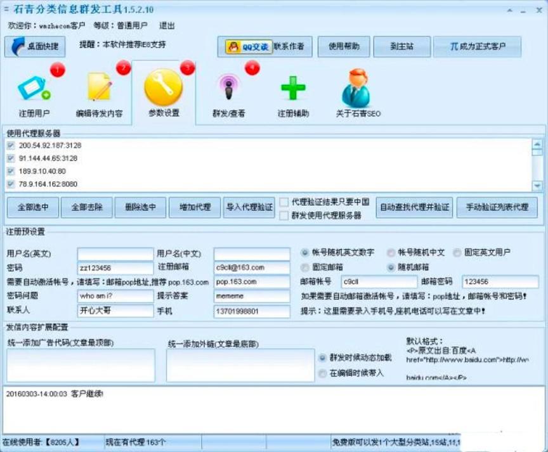This screenshot has height=452, width=548.
Task: Click the 增加代理 add proxy button
Action: coord(195,207)
